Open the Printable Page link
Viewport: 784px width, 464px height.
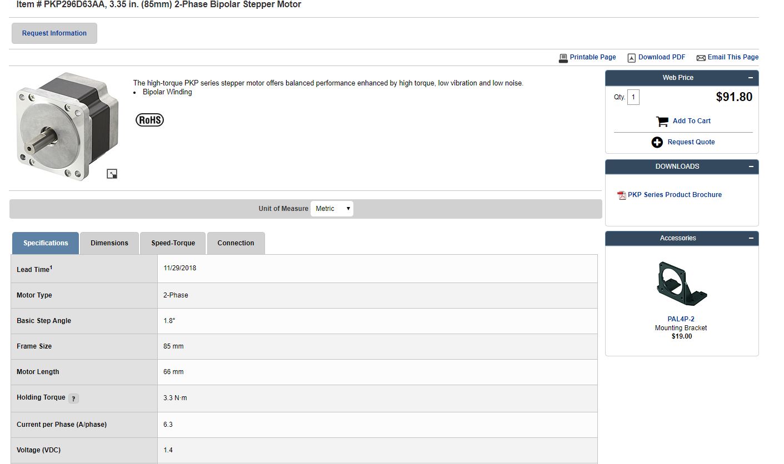point(593,57)
